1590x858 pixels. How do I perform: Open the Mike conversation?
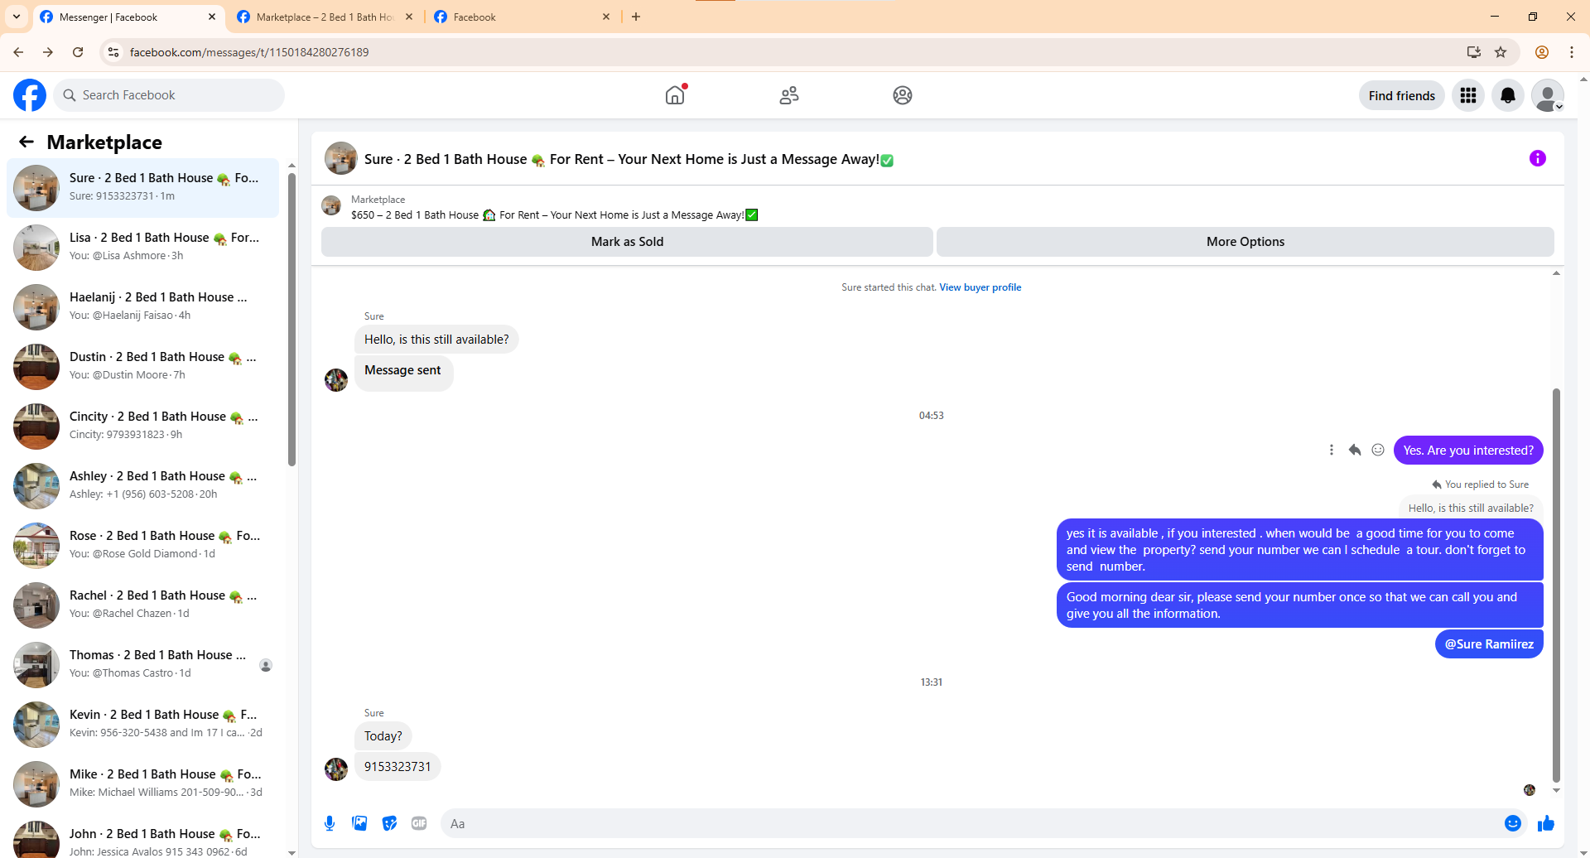tap(142, 783)
